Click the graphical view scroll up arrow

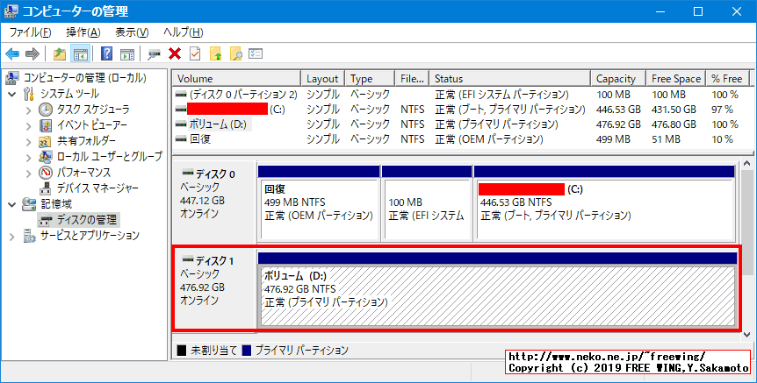click(746, 165)
